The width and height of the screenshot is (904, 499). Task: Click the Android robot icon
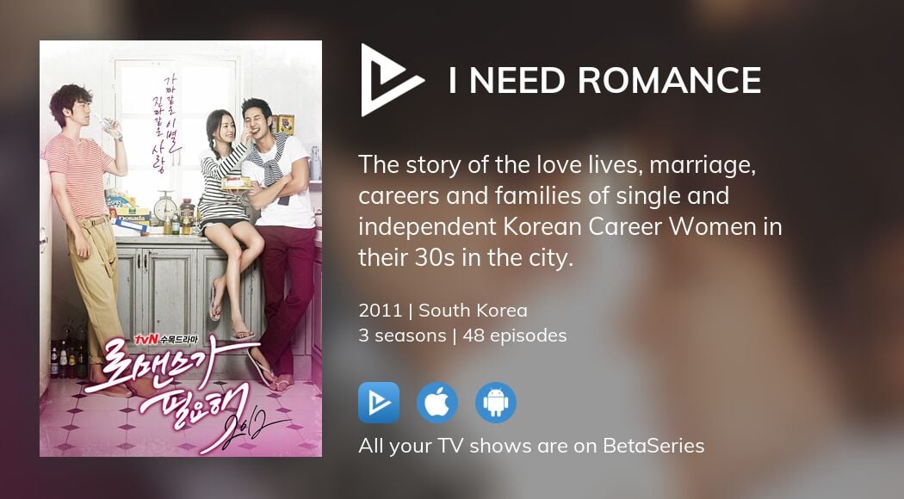click(x=496, y=403)
